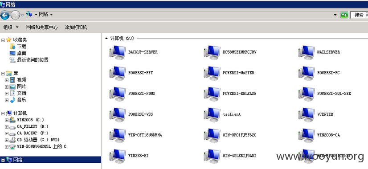Open the address bar history dropdown
368x169 pixels.
coord(335,15)
